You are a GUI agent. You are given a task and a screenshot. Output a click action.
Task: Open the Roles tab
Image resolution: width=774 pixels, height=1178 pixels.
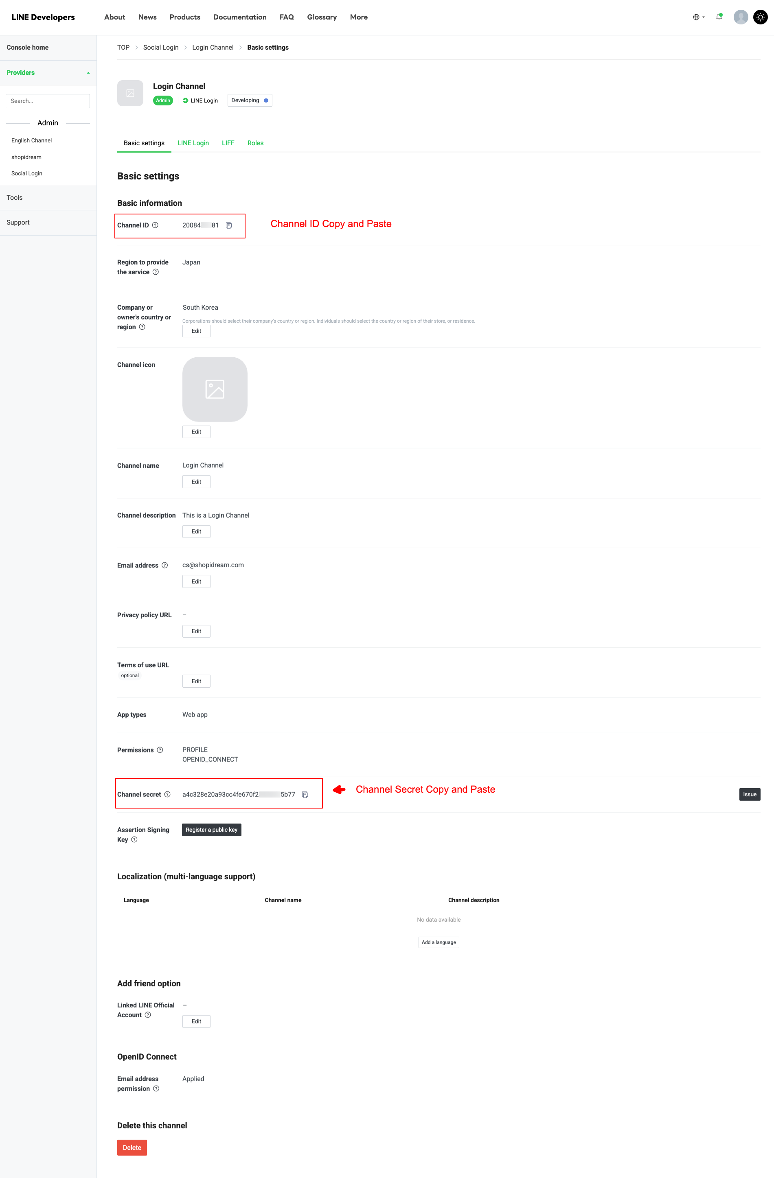(256, 143)
